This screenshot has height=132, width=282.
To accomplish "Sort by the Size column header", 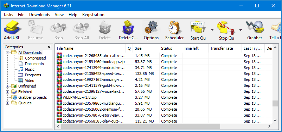I will click(146, 48).
